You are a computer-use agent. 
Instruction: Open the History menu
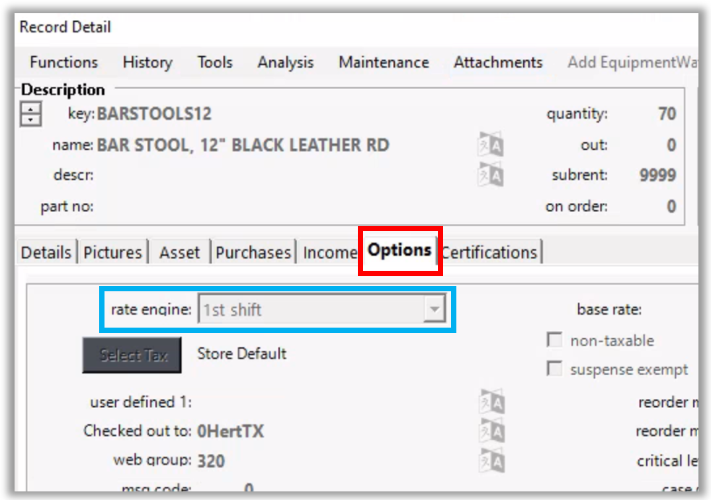pyautogui.click(x=147, y=62)
